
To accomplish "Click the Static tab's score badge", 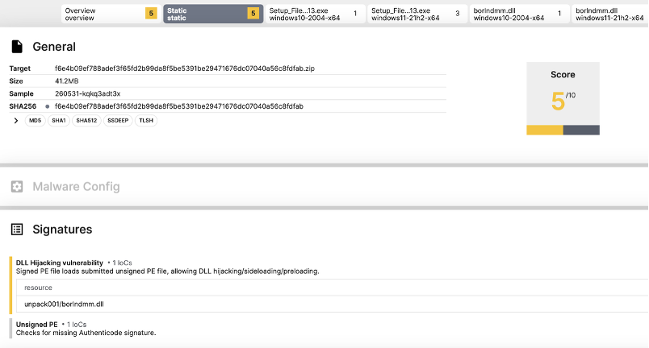I will pyautogui.click(x=253, y=14).
